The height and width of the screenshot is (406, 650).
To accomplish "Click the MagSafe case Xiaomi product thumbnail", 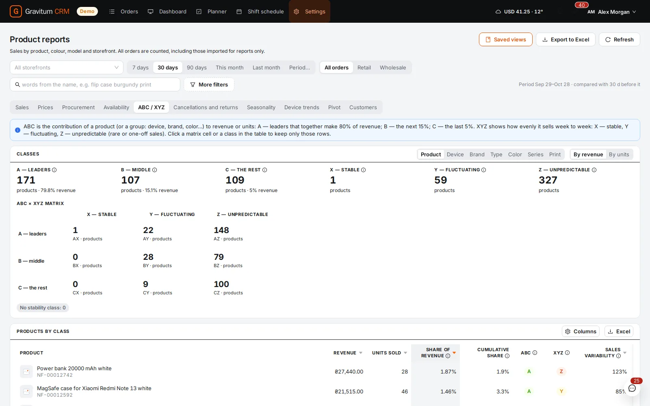I will [x=26, y=391].
